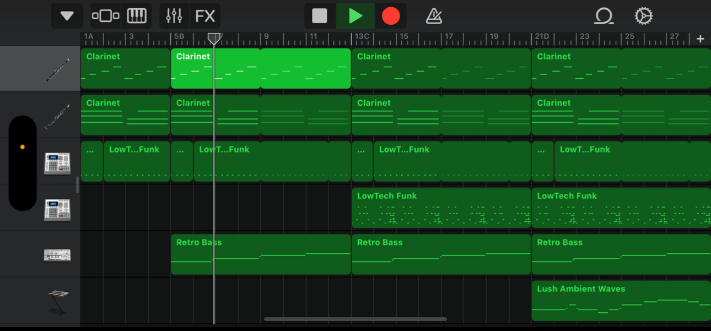Open song settings gear
This screenshot has width=711, height=331.
[644, 16]
